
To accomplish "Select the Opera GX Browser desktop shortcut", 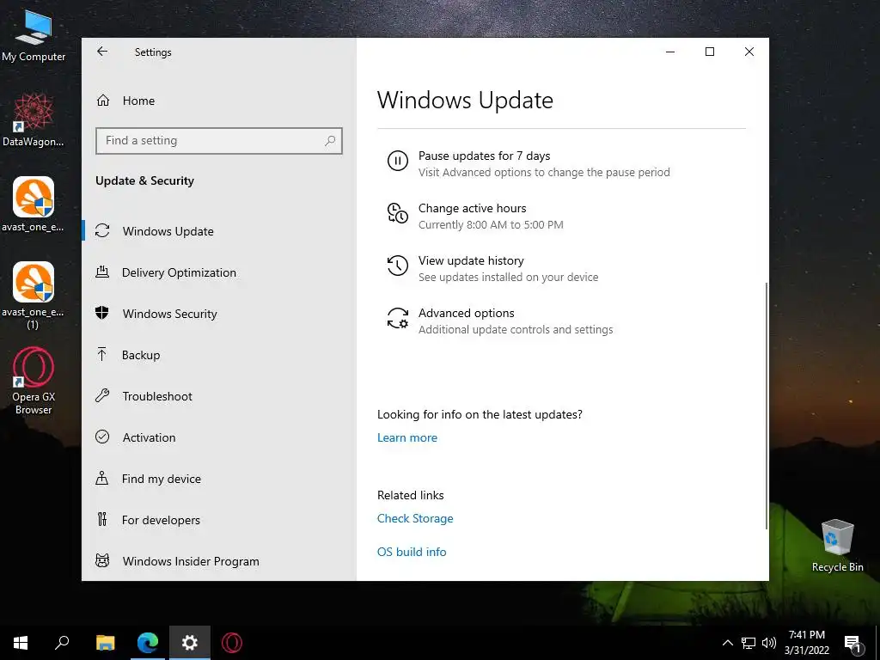I will [x=34, y=382].
